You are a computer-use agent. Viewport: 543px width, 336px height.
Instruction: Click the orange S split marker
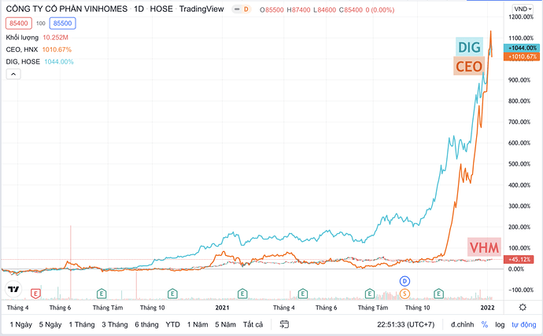coord(404,294)
